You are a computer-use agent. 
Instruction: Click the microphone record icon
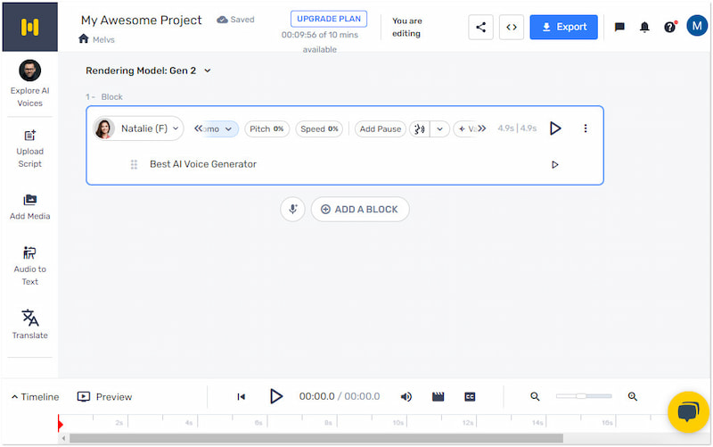(x=292, y=209)
